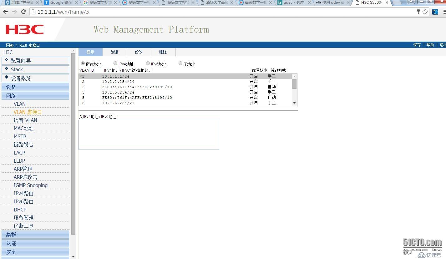This screenshot has height=259, width=446.
Task: Open the LLDP menu item
Action: point(19,161)
